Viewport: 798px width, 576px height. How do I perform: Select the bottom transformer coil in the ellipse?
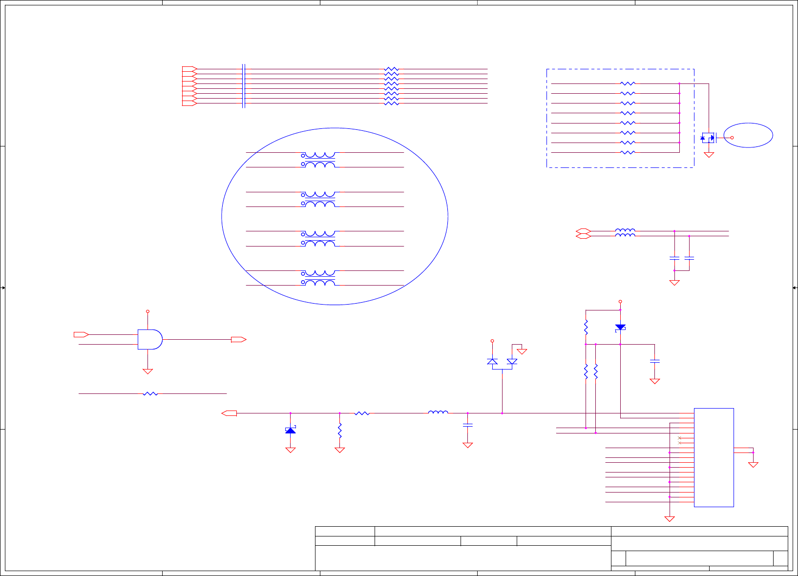click(318, 278)
